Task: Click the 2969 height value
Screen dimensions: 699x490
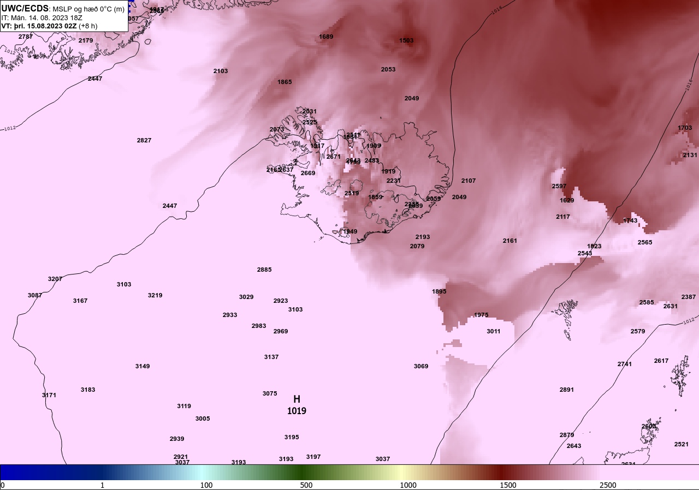Action: click(x=281, y=331)
